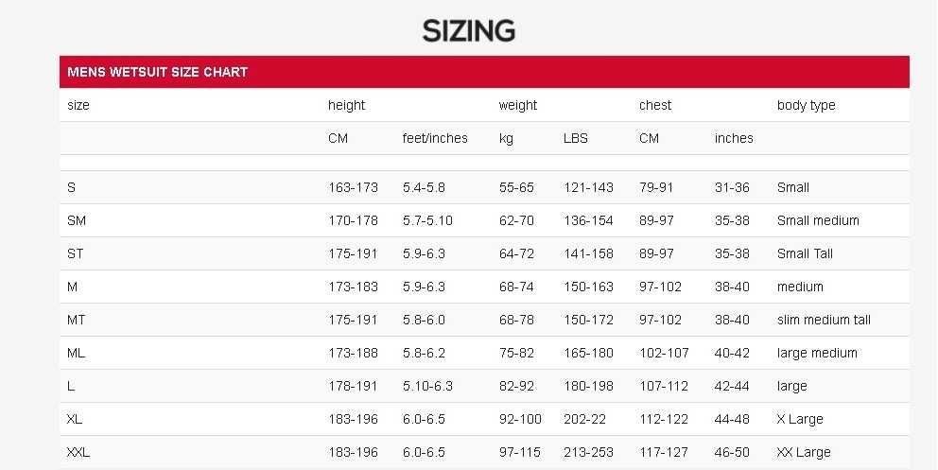Click the body type column header
Image resolution: width=938 pixels, height=470 pixels.
pos(806,105)
